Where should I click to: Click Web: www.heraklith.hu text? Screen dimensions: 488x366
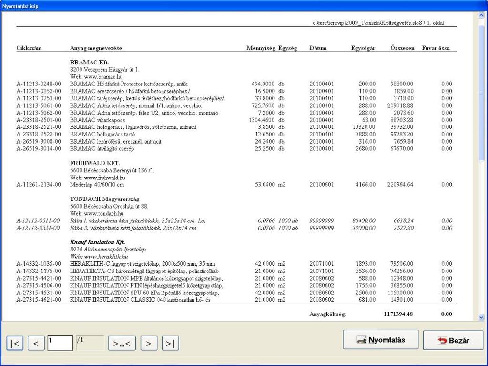tap(99, 257)
